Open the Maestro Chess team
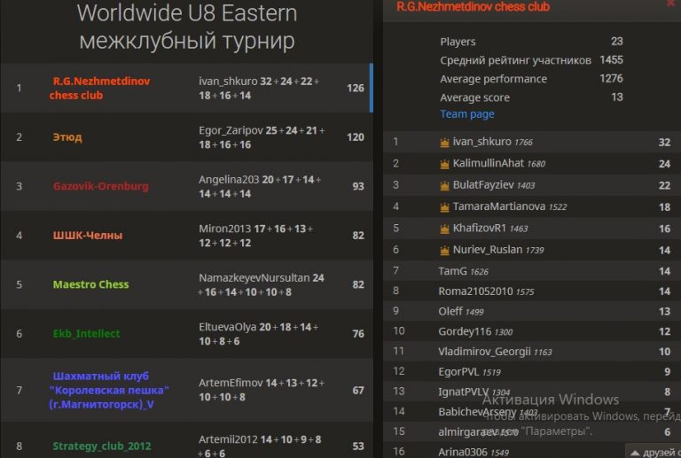 pyautogui.click(x=90, y=284)
